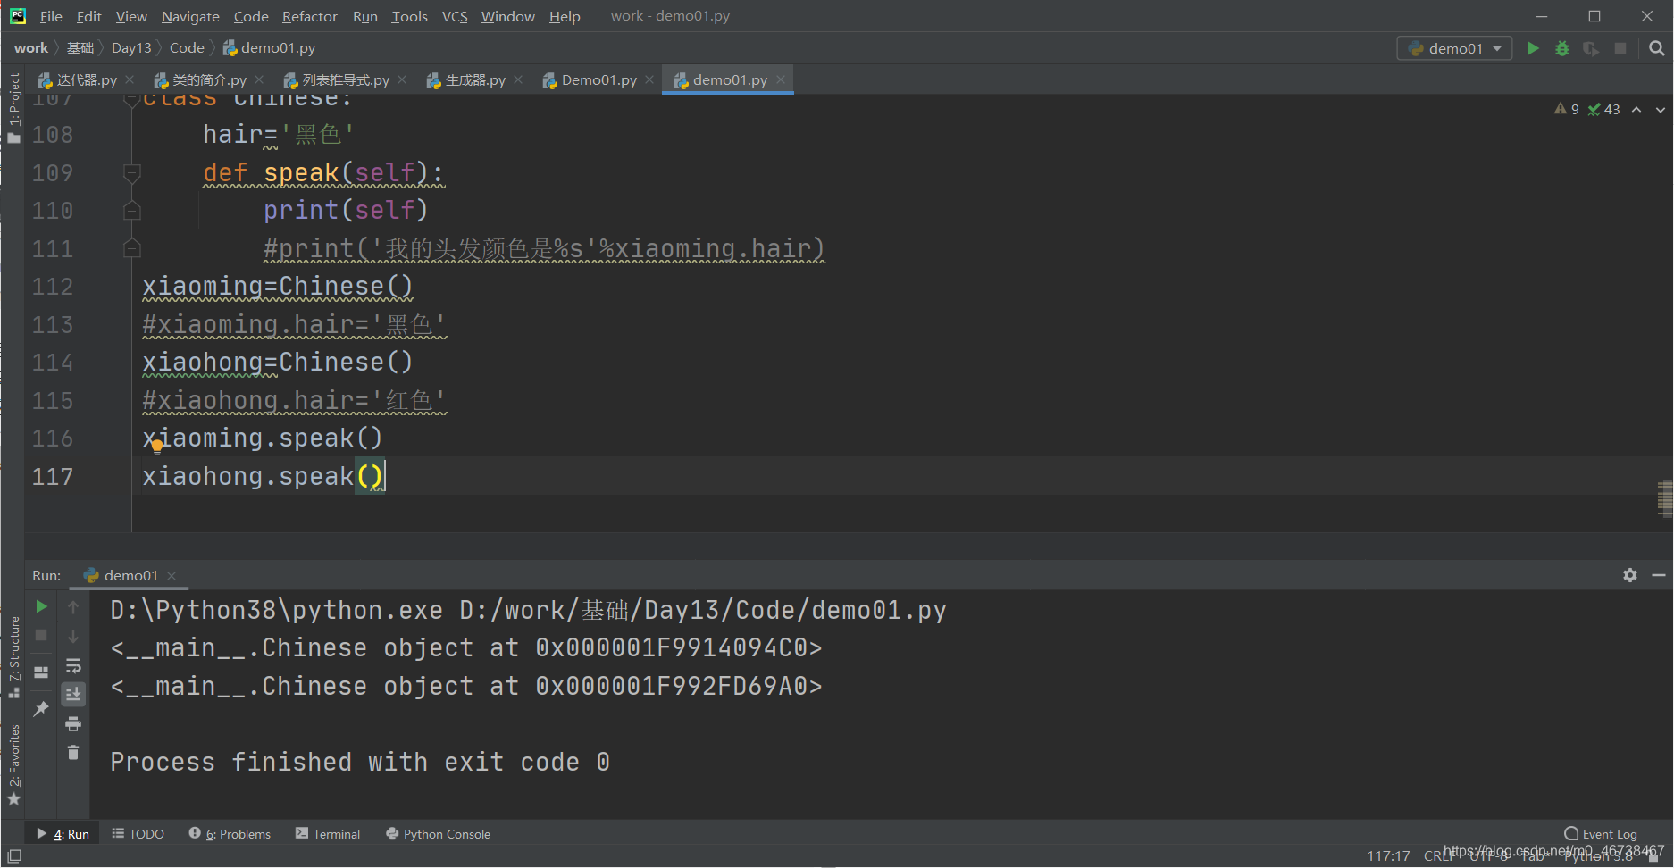Go up the stack trace in Run output
The height and width of the screenshot is (868, 1674).
73,606
